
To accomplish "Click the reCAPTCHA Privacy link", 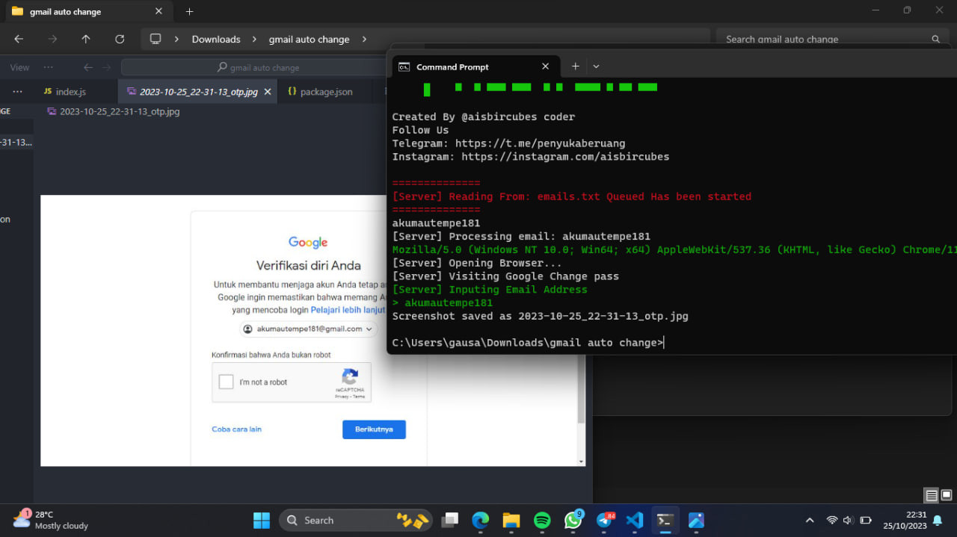I will (340, 397).
